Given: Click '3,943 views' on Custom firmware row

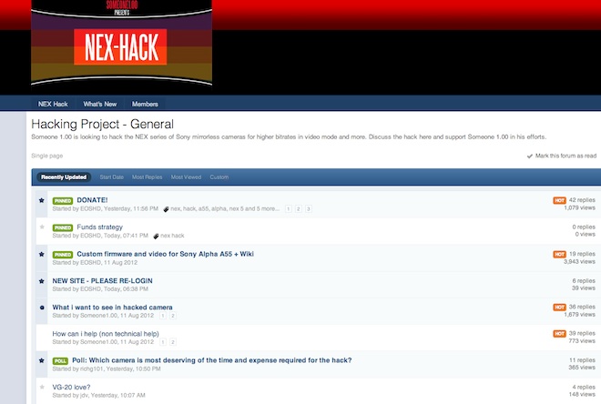Looking at the screenshot, I should tap(579, 262).
